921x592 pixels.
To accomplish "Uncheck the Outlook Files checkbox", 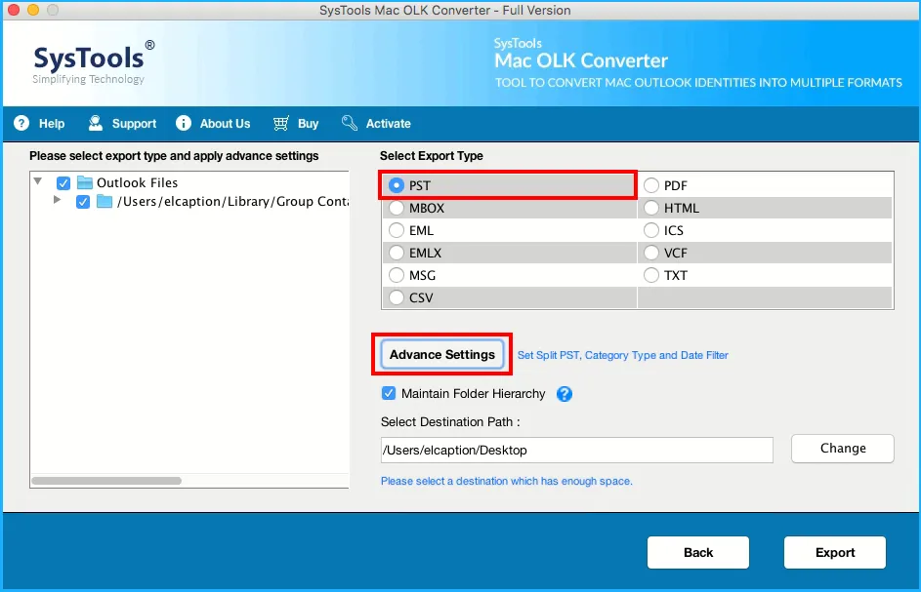I will pyautogui.click(x=63, y=183).
